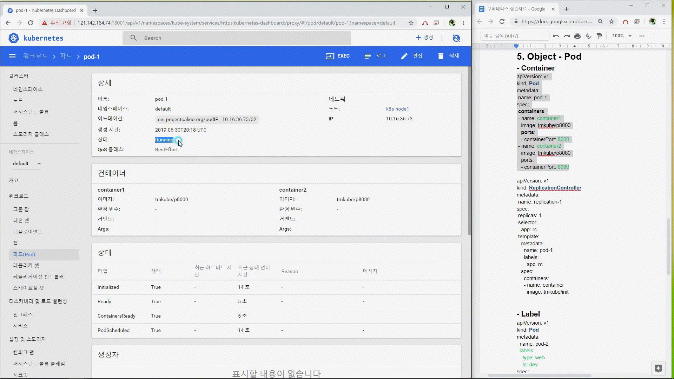This screenshot has height=379, width=674.
Task: Select 디플로이먼트 in the sidebar
Action: point(28,232)
